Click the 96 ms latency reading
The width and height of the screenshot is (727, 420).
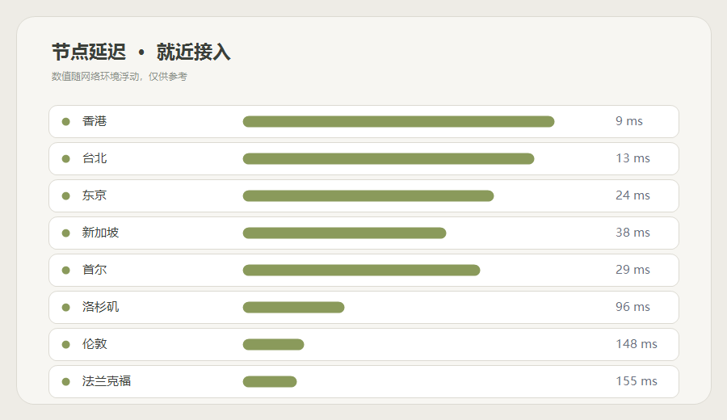(632, 306)
